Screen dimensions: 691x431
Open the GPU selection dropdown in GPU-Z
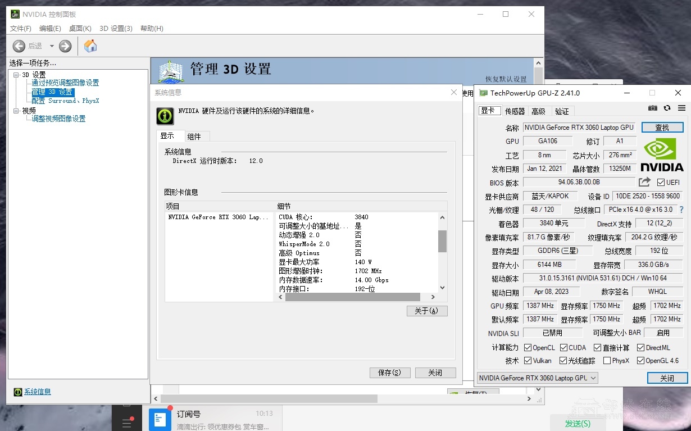point(538,378)
